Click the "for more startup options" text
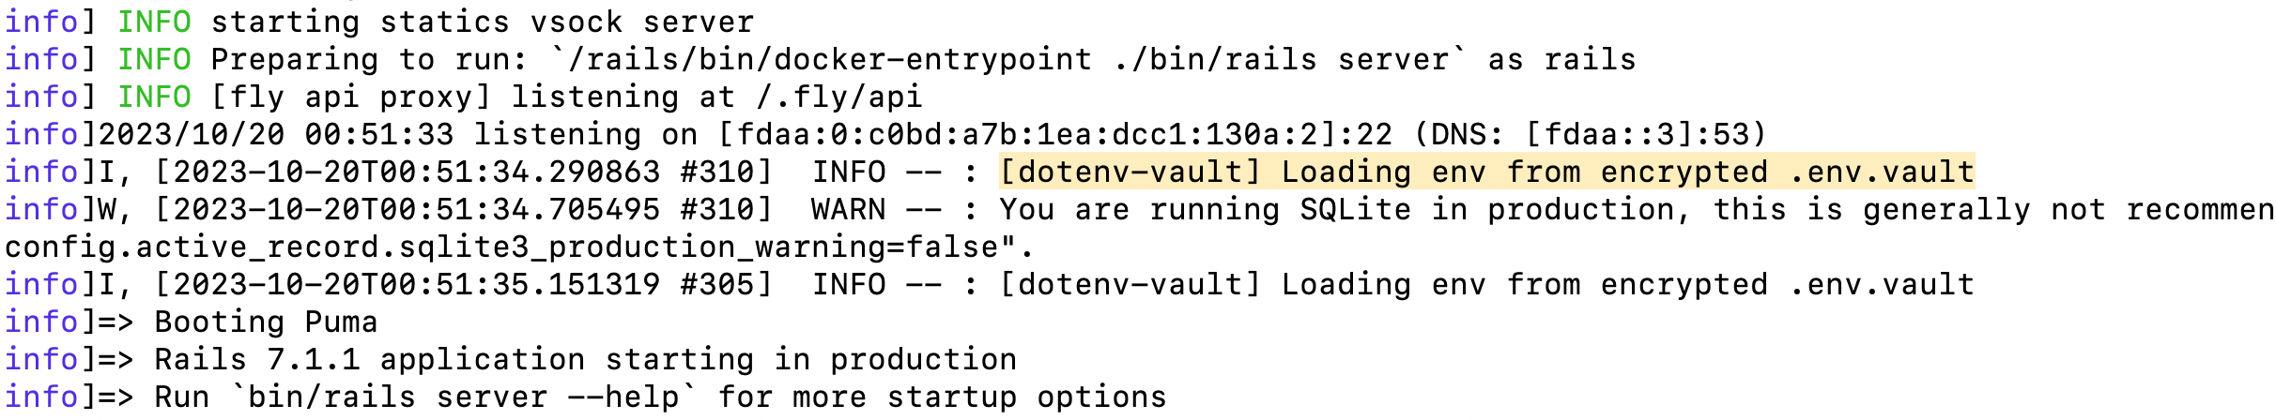 [x=942, y=397]
